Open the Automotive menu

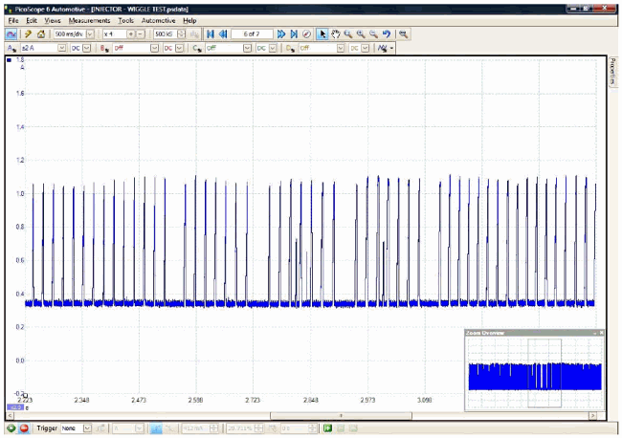click(158, 20)
